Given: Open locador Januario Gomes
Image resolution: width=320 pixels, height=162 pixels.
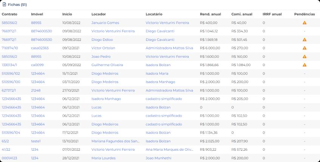Looking at the screenshot, I should coord(105,23).
